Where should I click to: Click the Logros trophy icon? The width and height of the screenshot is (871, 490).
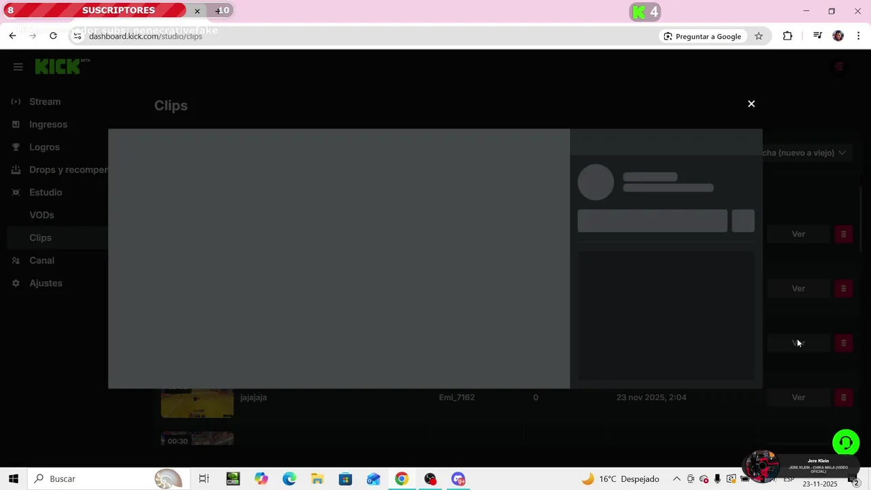coord(16,147)
